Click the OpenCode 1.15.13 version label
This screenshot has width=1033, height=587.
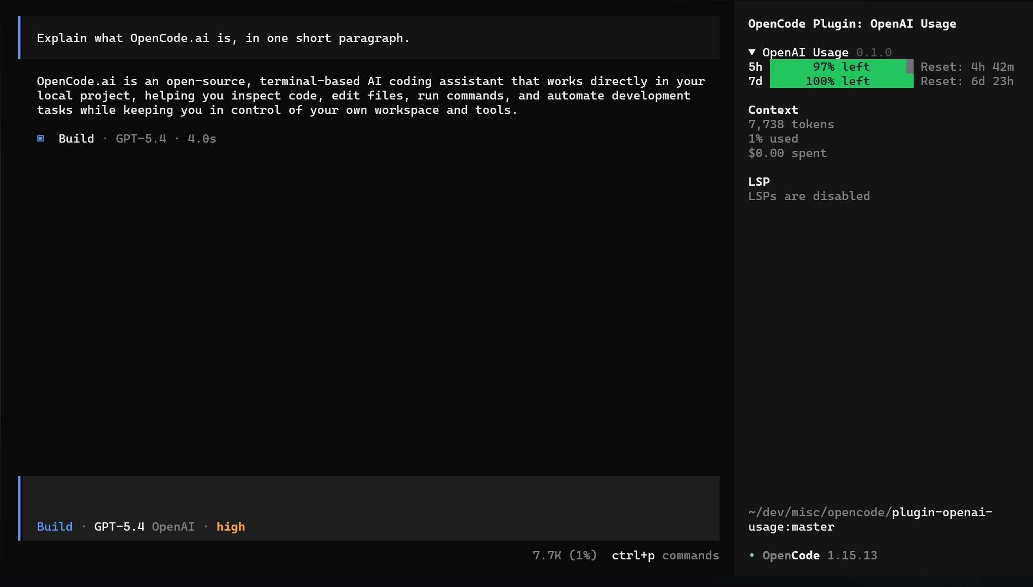(x=820, y=555)
